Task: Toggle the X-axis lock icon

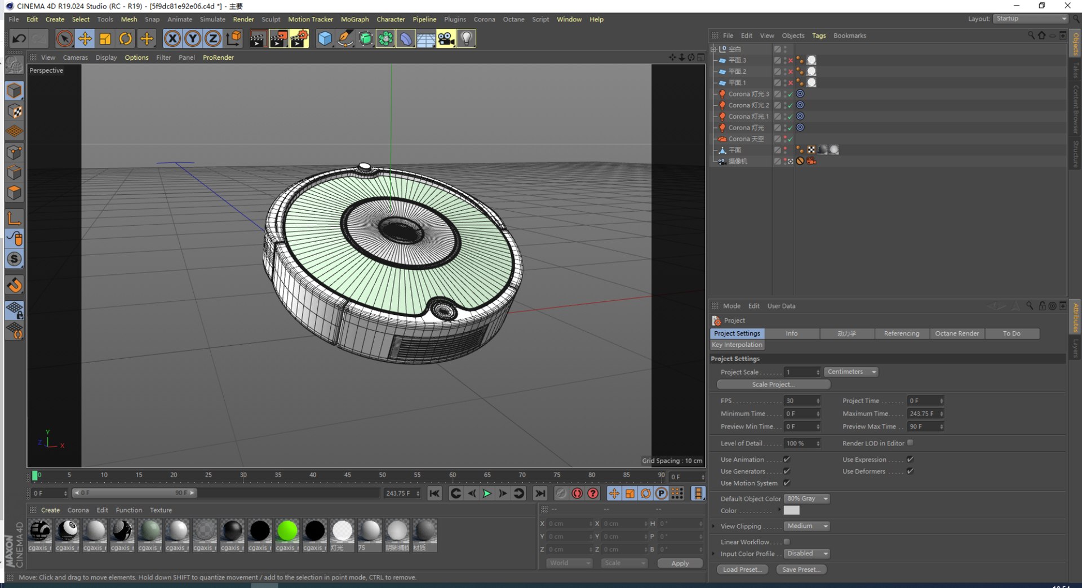Action: pos(172,39)
